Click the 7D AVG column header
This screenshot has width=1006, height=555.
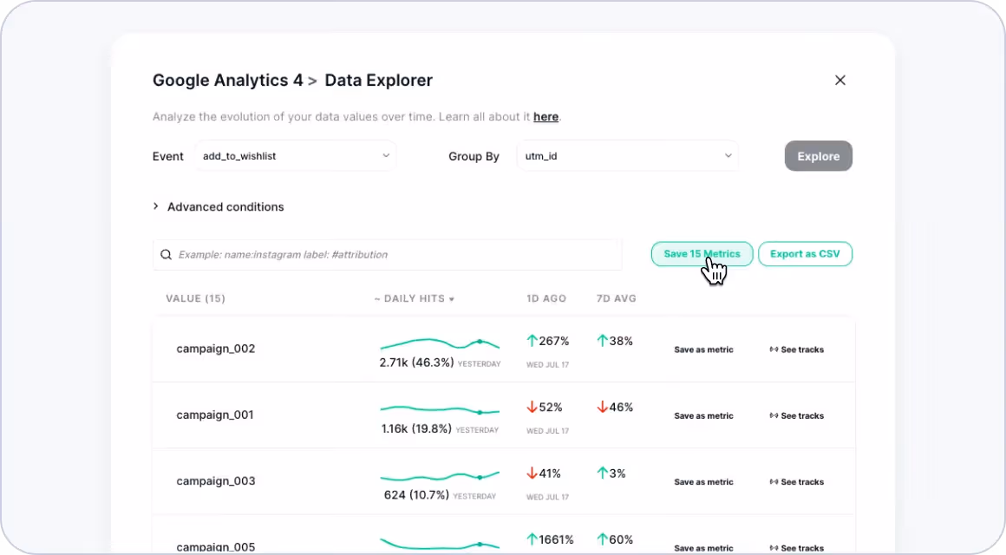(x=616, y=298)
